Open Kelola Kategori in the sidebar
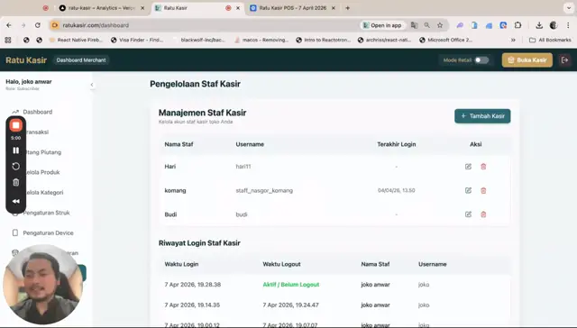The width and height of the screenshot is (577, 328). (44, 192)
